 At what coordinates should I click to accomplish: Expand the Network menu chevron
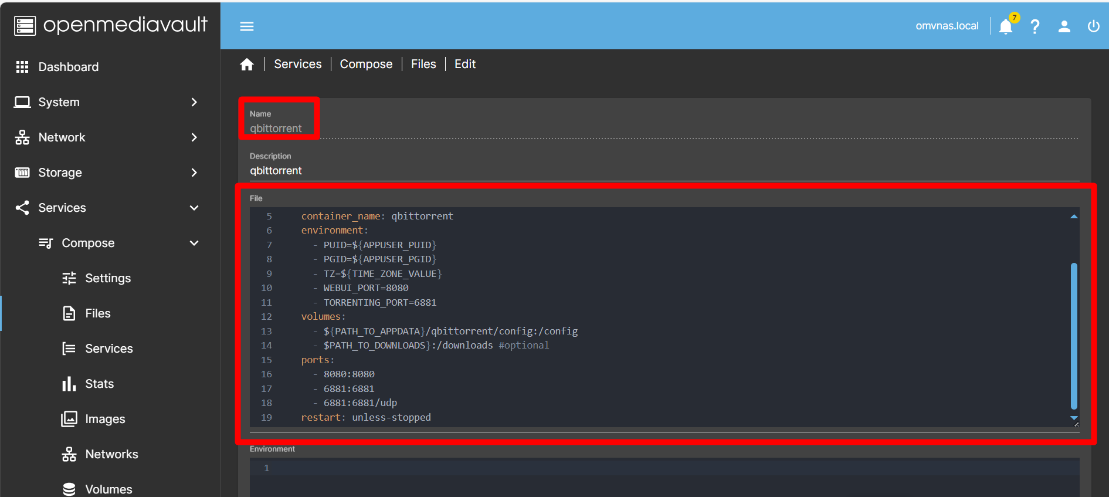pyautogui.click(x=194, y=137)
